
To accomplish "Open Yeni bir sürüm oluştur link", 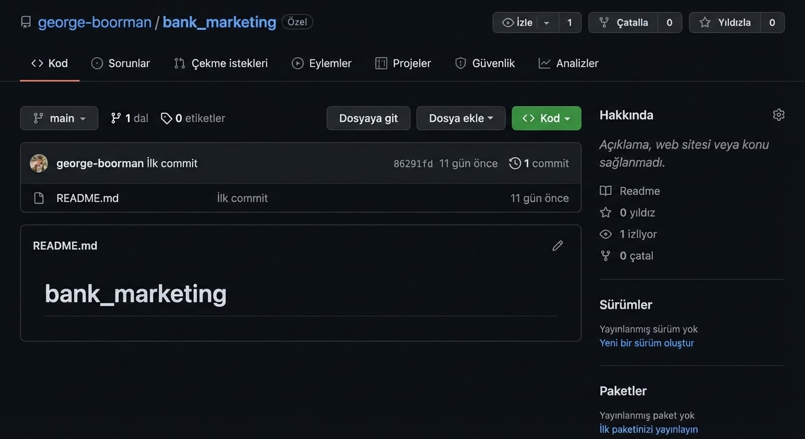I will click(647, 343).
